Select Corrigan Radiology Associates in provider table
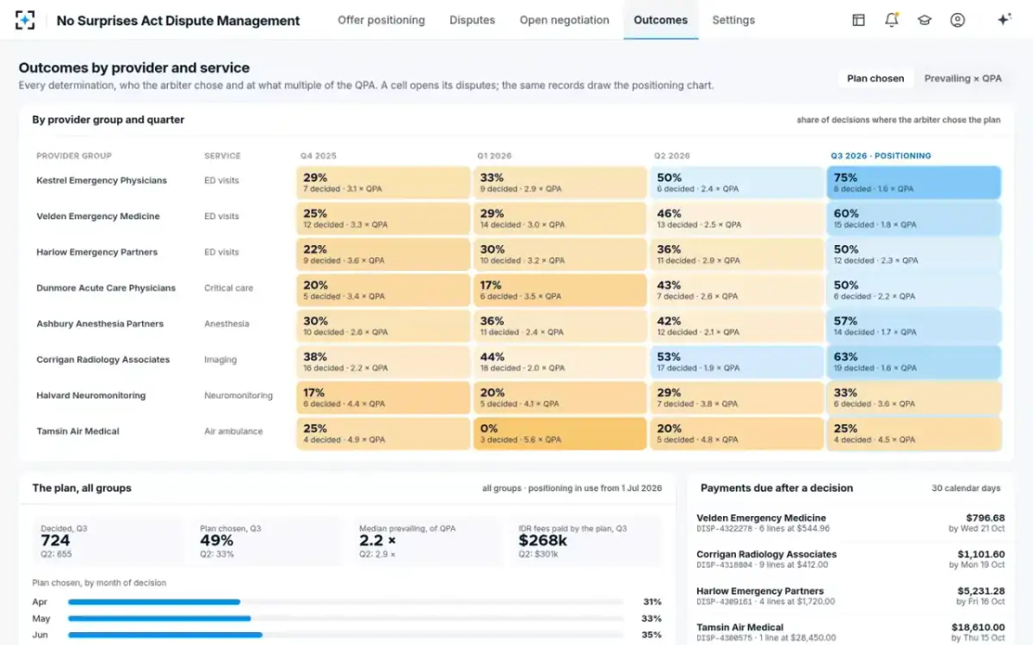1033x645 pixels. (103, 359)
